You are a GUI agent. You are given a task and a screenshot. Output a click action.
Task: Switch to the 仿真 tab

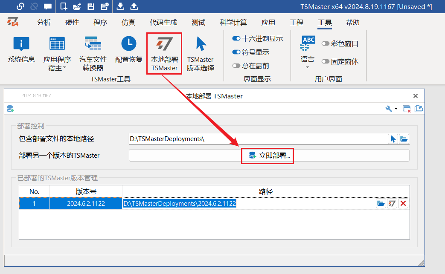click(128, 23)
